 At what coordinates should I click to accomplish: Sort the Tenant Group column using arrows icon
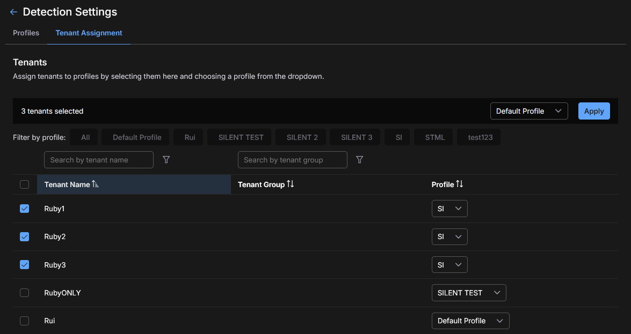tap(291, 184)
